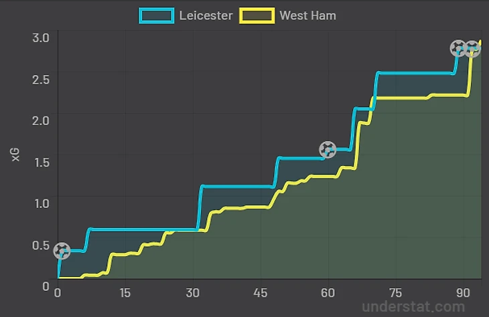Image resolution: width=489 pixels, height=317 pixels.
Task: Click the 90 minute x-axis label
Action: (x=463, y=293)
